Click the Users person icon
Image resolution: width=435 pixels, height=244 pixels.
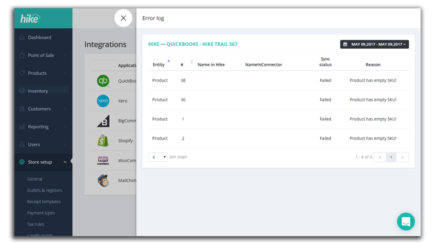click(x=22, y=144)
